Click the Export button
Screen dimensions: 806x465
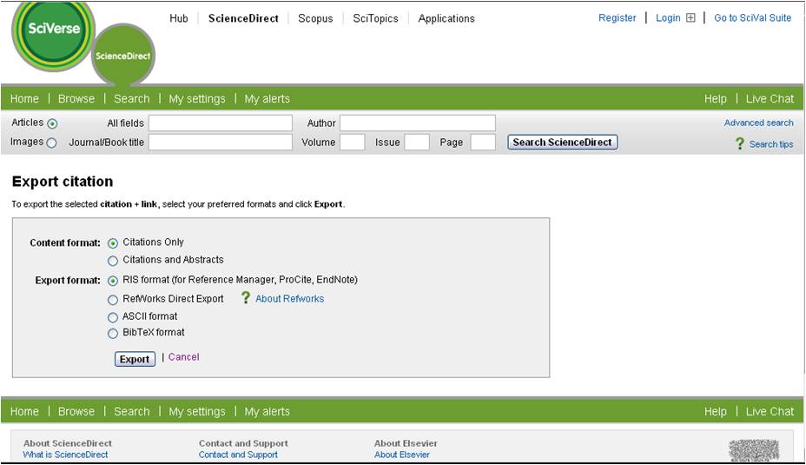click(135, 359)
